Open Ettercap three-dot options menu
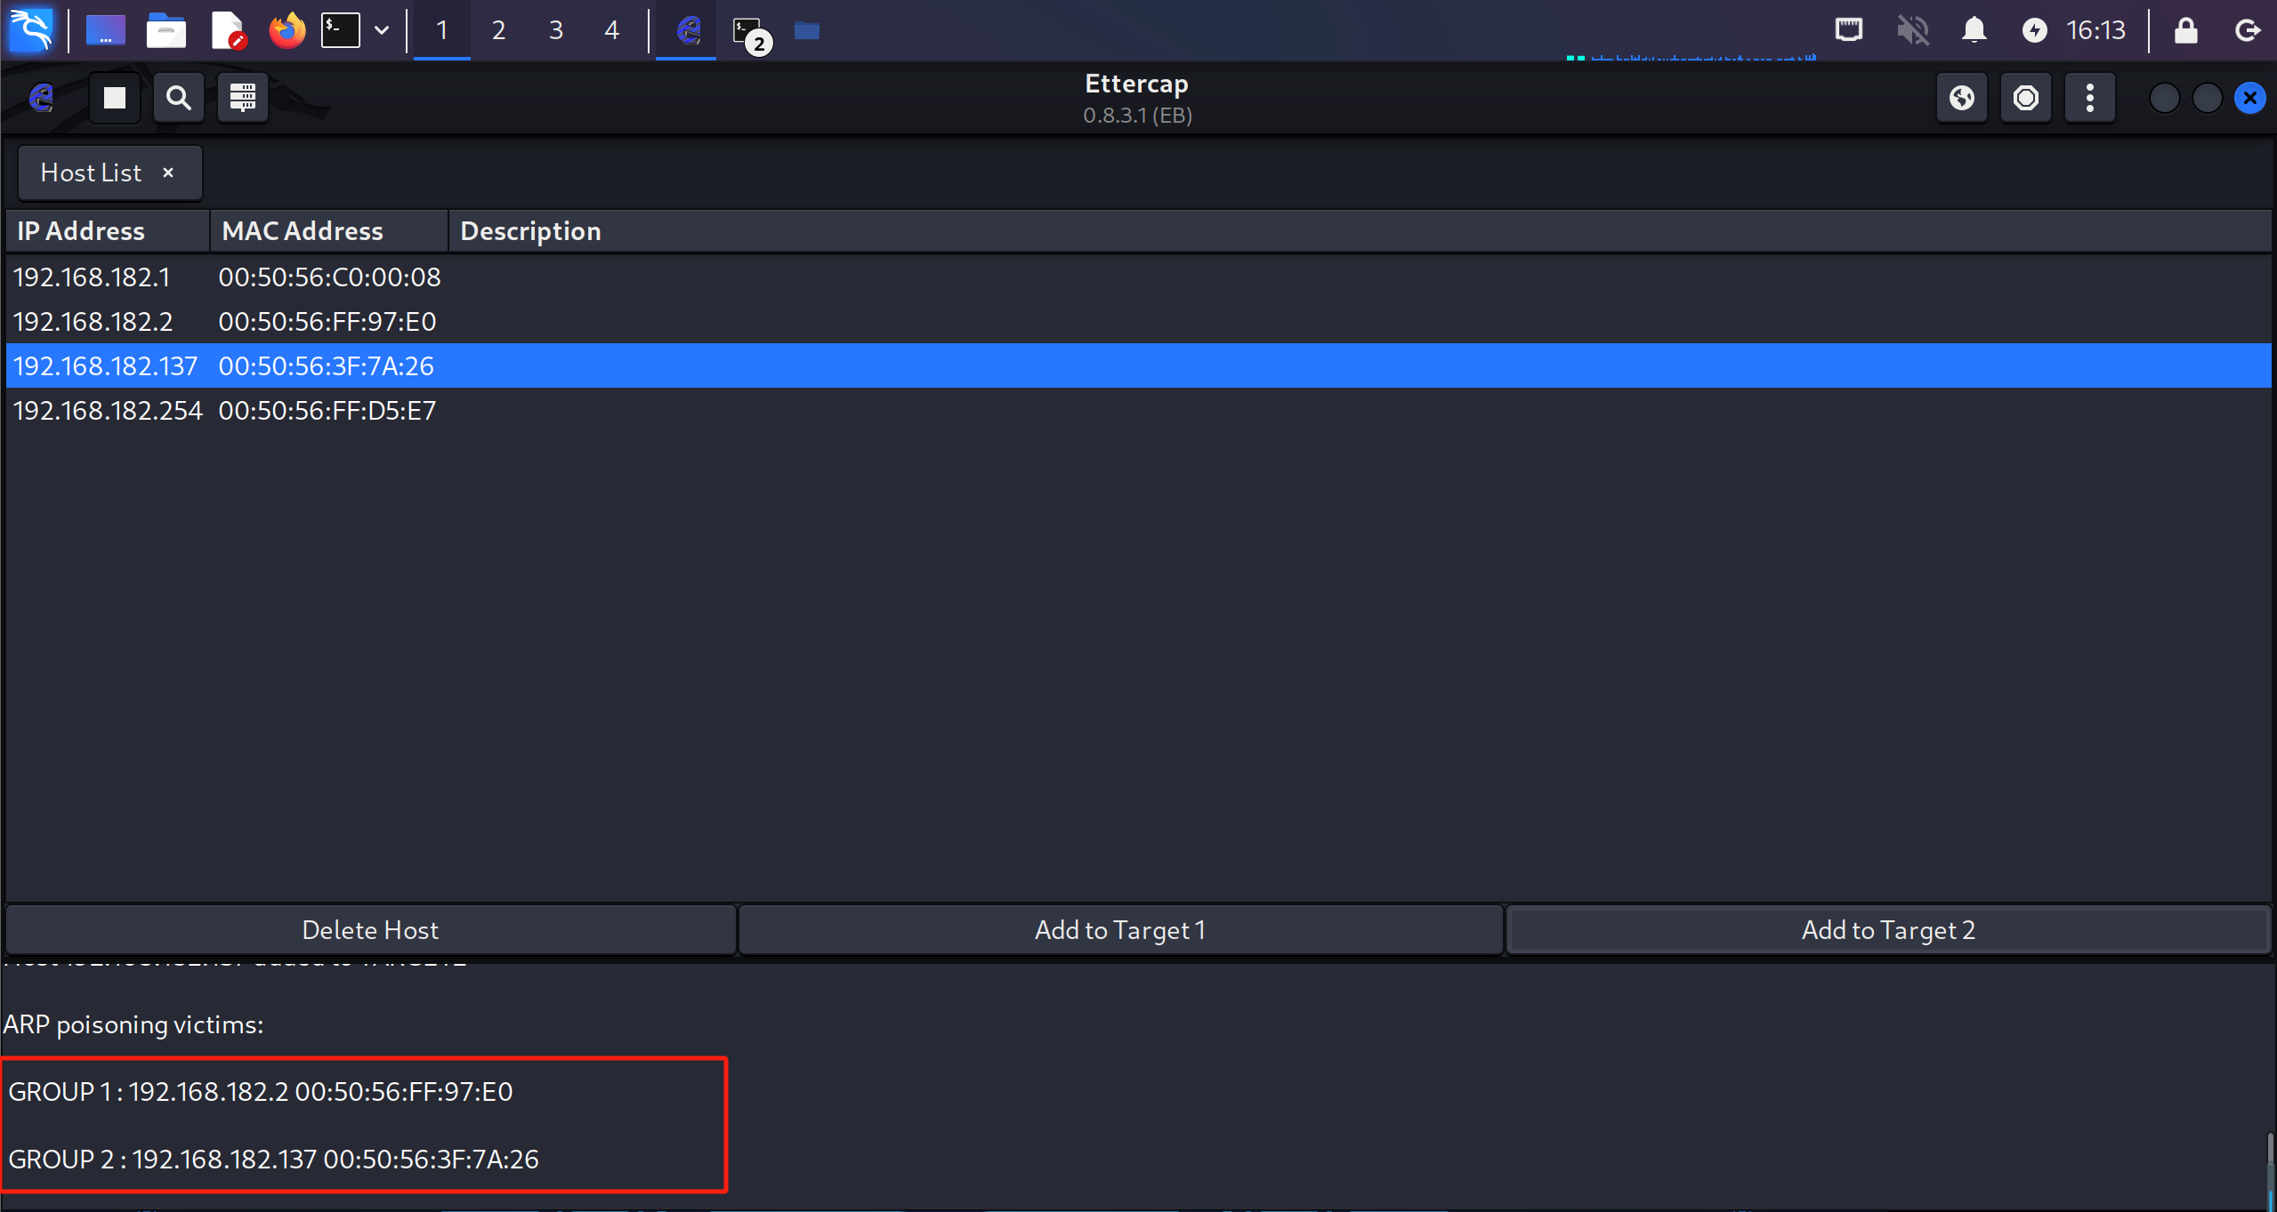 (2090, 98)
